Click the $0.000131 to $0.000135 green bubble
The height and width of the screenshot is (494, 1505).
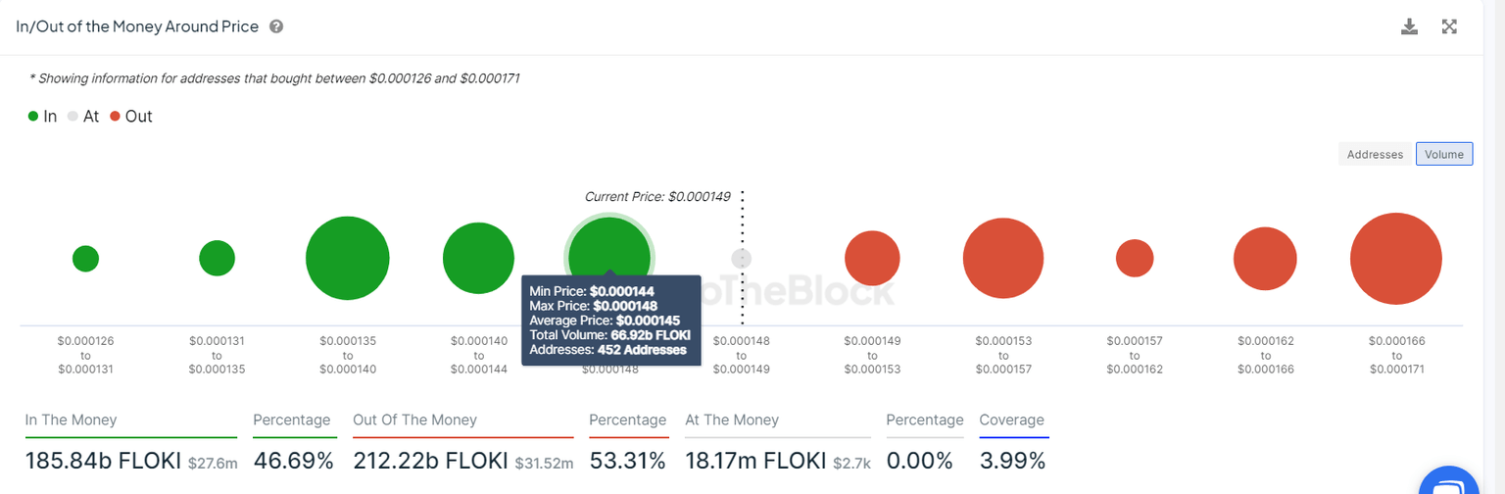(x=217, y=259)
